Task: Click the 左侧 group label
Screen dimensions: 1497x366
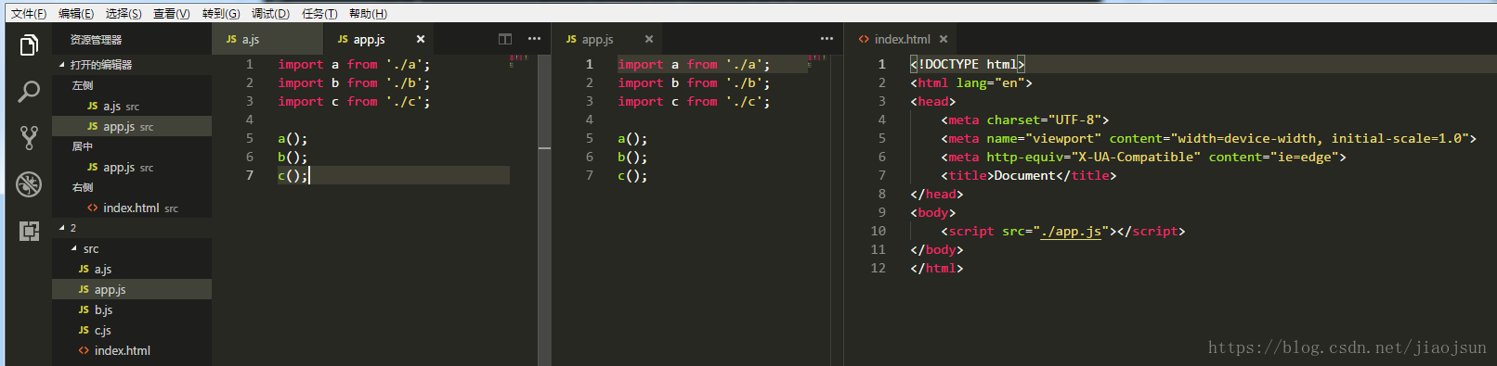Action: point(83,85)
